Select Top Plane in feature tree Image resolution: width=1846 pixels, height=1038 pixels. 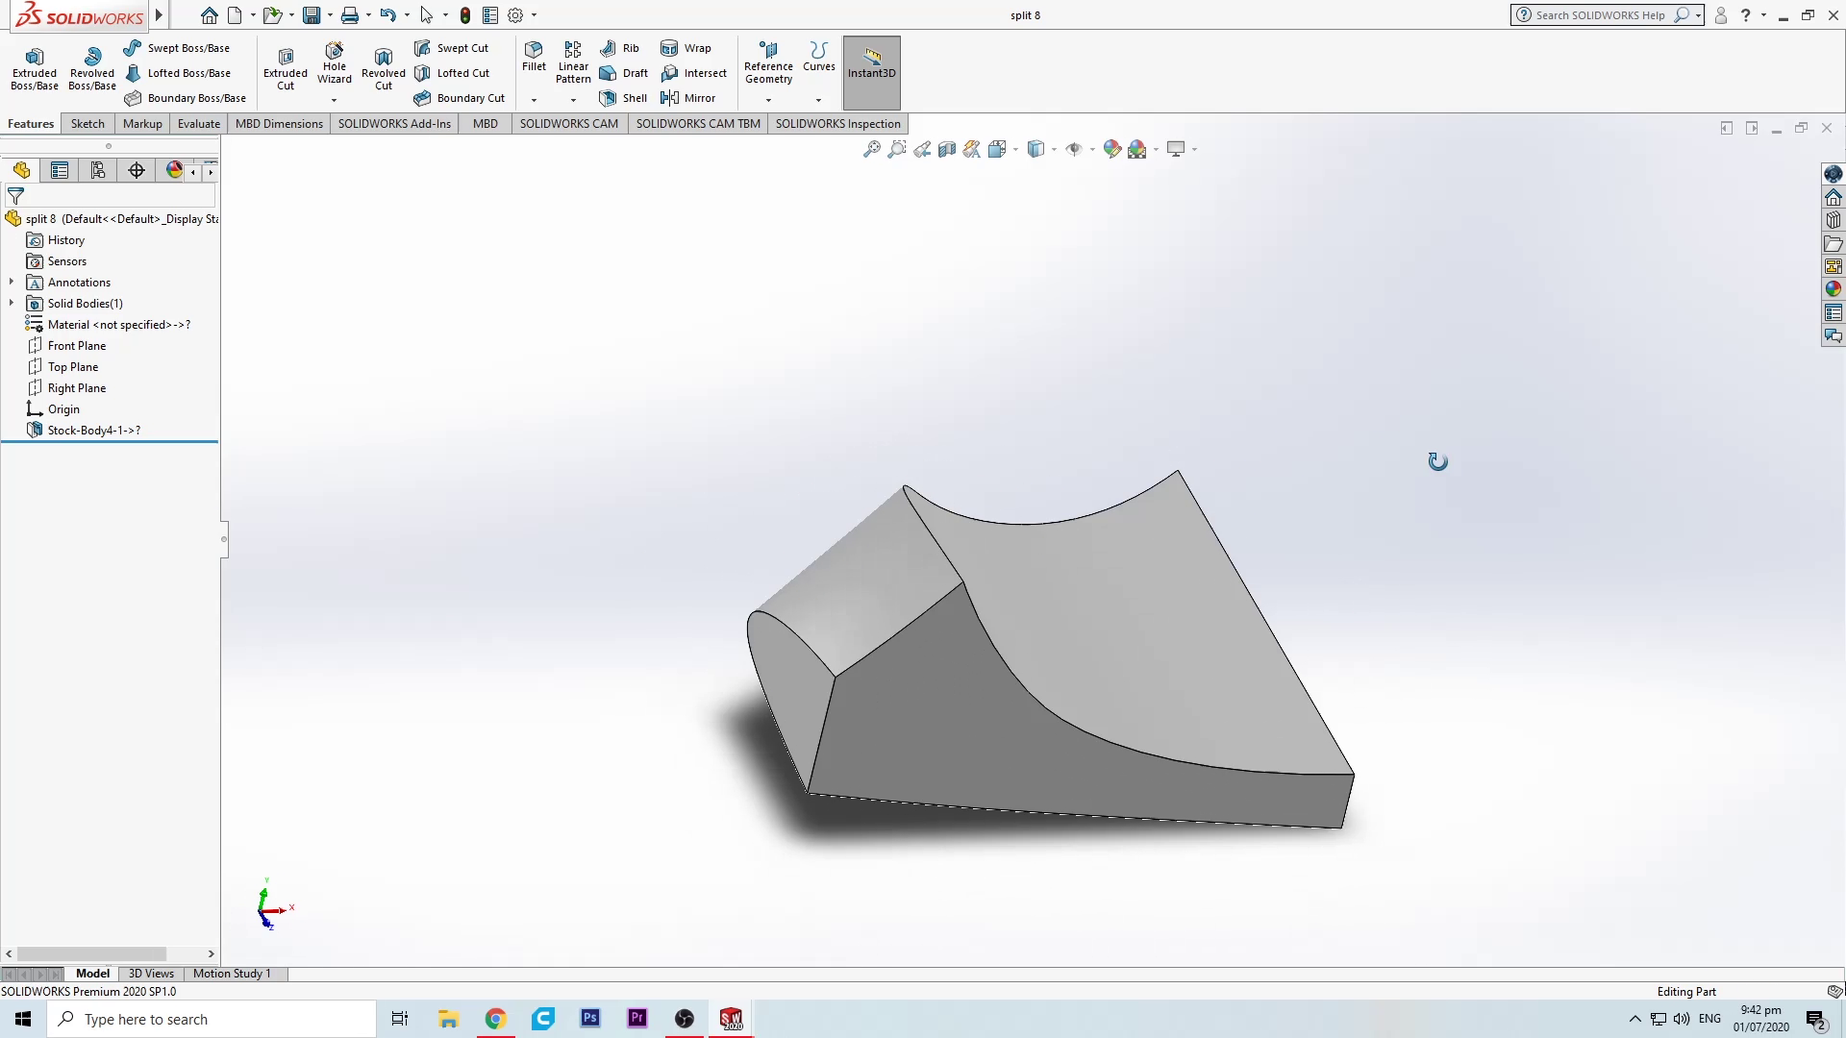point(73,367)
